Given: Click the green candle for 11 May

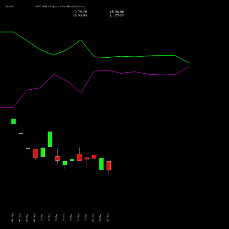Looking at the screenshot, I should [43, 152].
